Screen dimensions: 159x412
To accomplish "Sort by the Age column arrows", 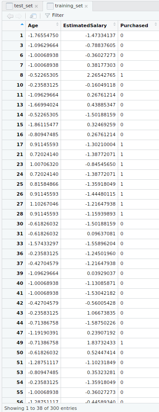I will tap(58, 25).
